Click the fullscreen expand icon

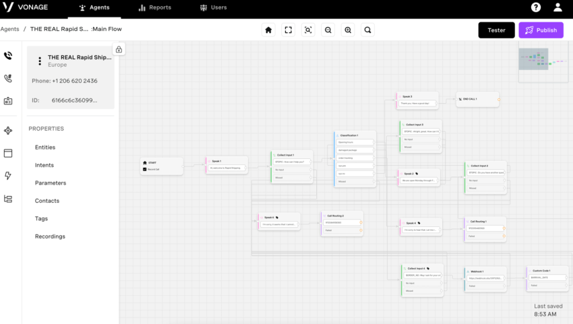289,30
